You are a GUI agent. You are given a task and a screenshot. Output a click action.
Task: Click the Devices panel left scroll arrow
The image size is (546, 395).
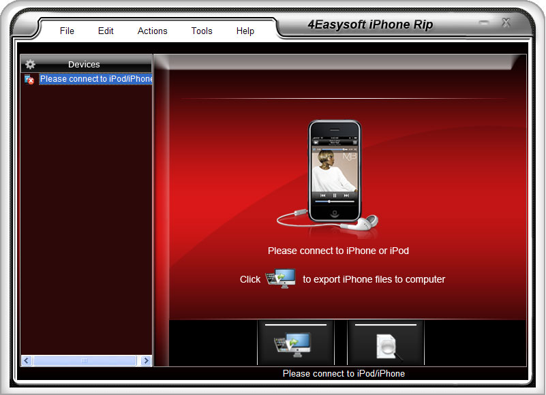pyautogui.click(x=27, y=360)
